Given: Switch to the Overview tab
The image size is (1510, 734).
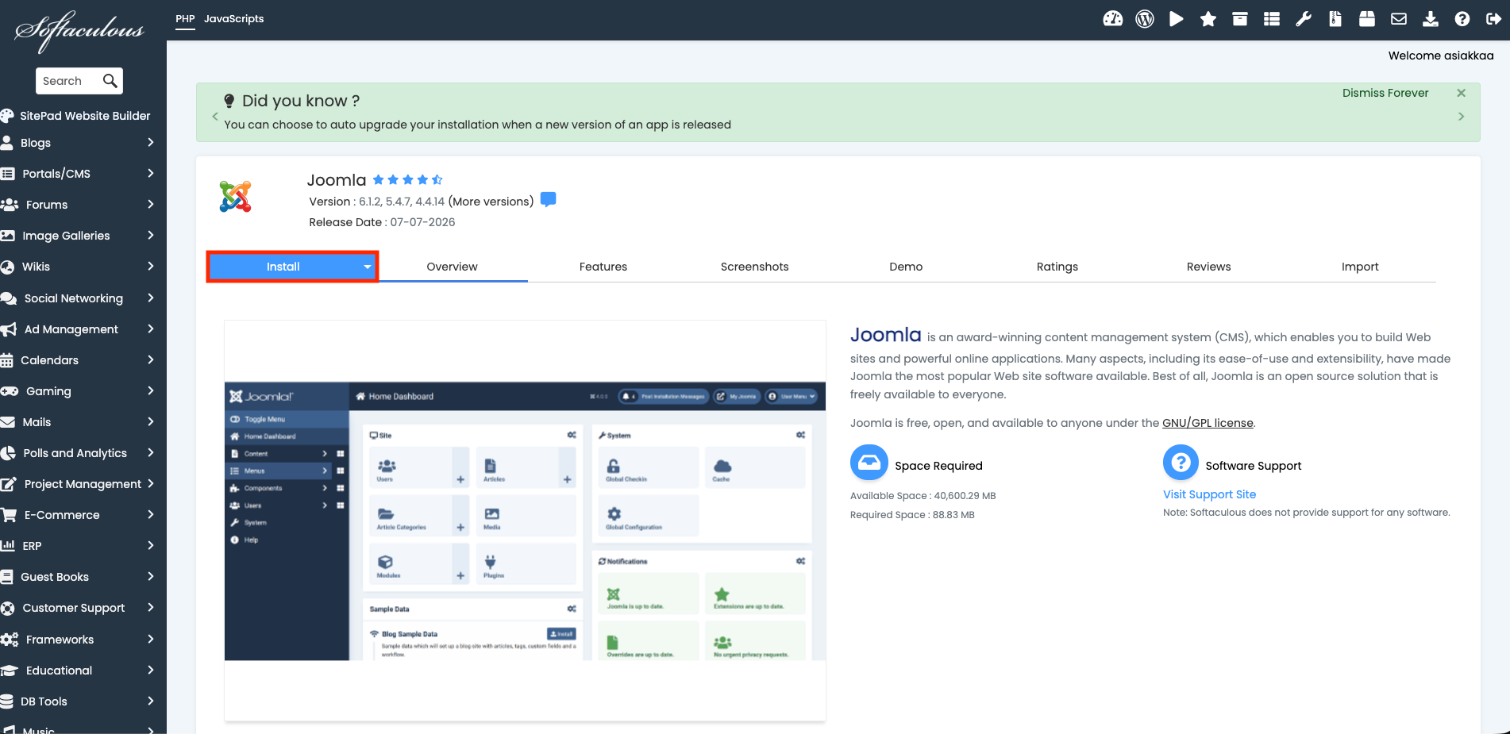Looking at the screenshot, I should coord(452,267).
